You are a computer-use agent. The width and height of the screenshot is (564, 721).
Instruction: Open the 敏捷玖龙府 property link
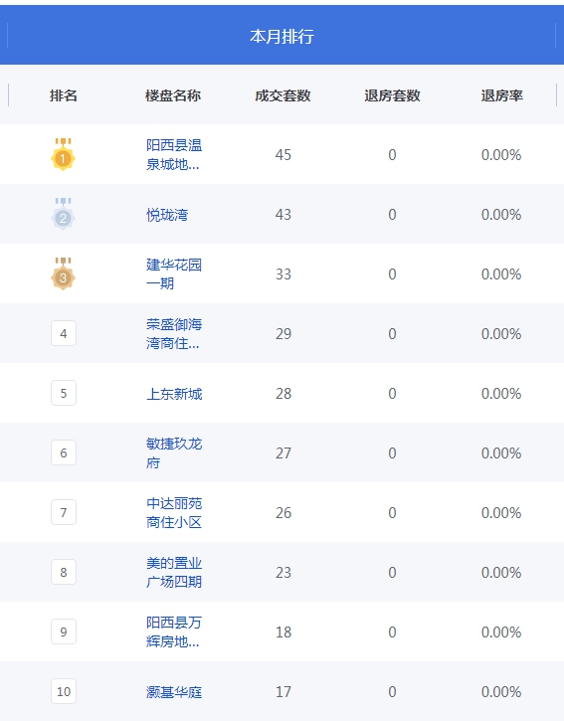click(x=174, y=452)
